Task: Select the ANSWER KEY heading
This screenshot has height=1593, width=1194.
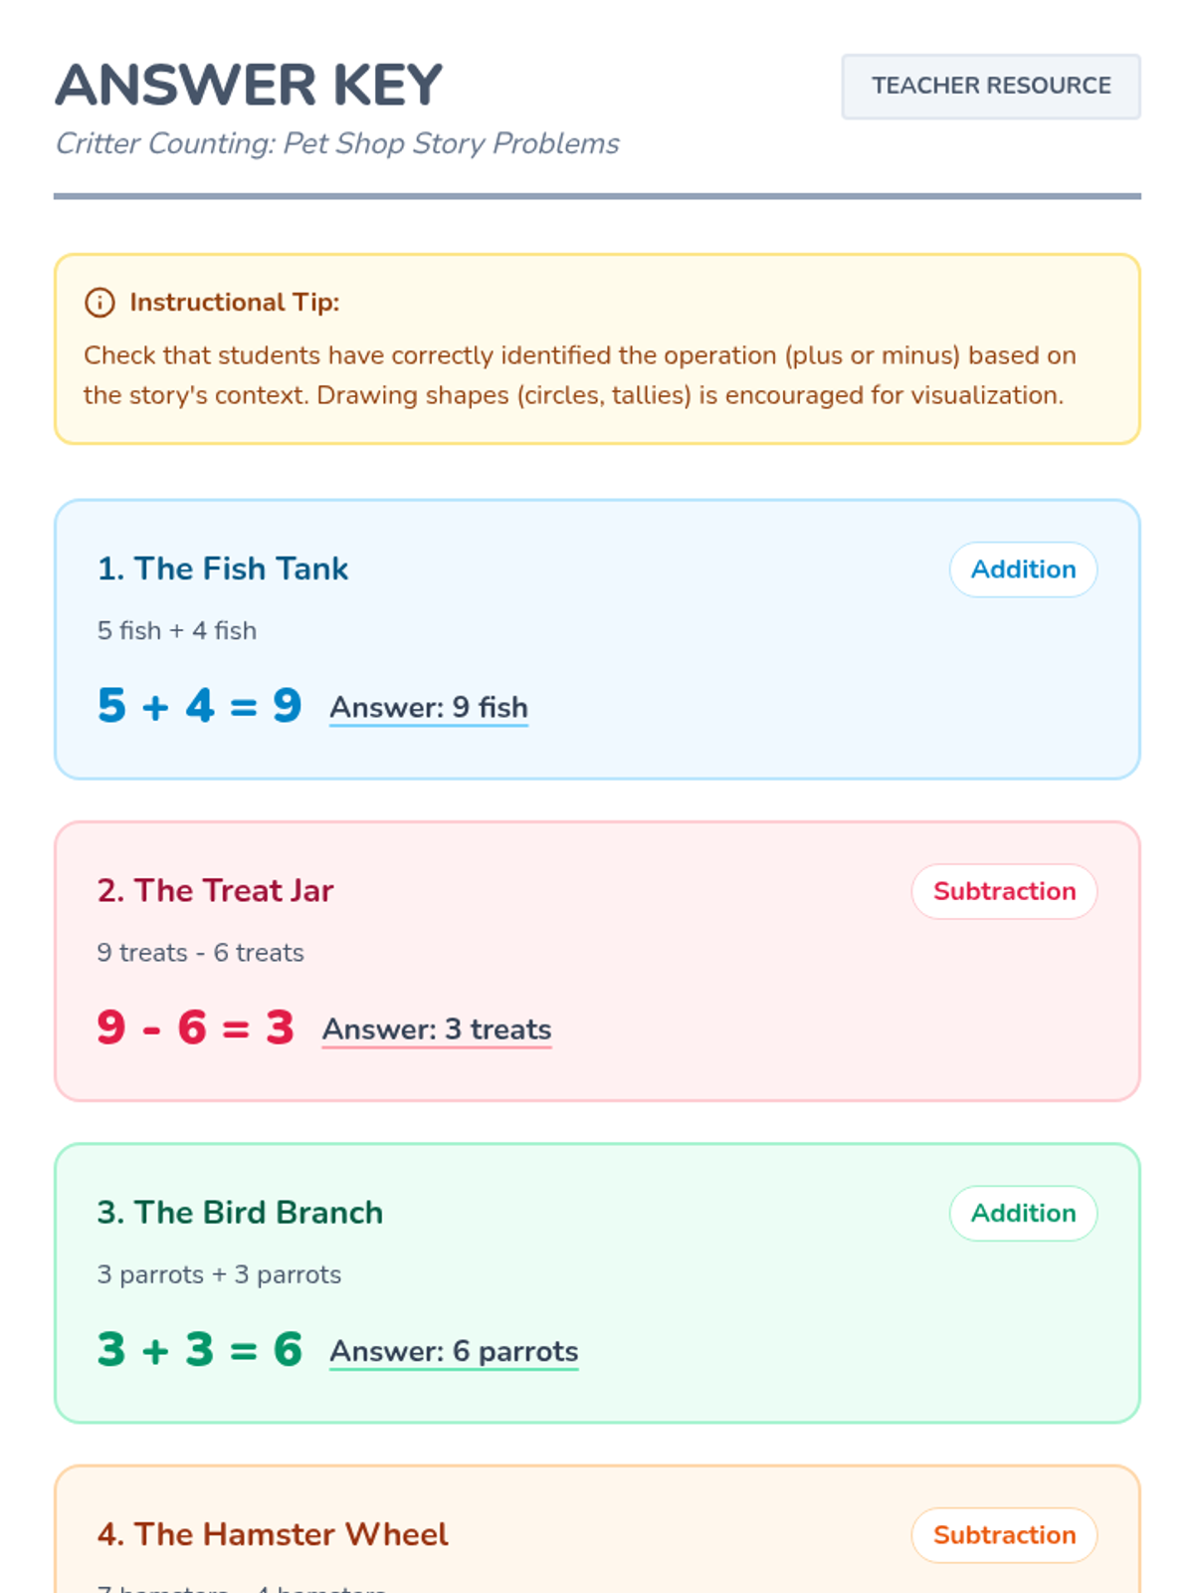Action: coord(249,86)
